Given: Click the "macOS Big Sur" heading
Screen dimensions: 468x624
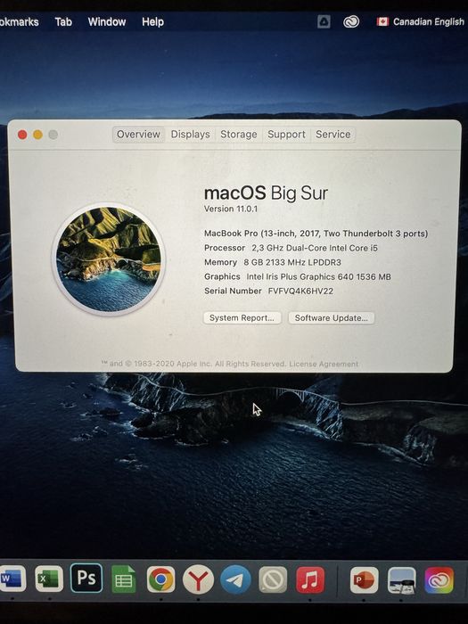Looking at the screenshot, I should 266,193.
